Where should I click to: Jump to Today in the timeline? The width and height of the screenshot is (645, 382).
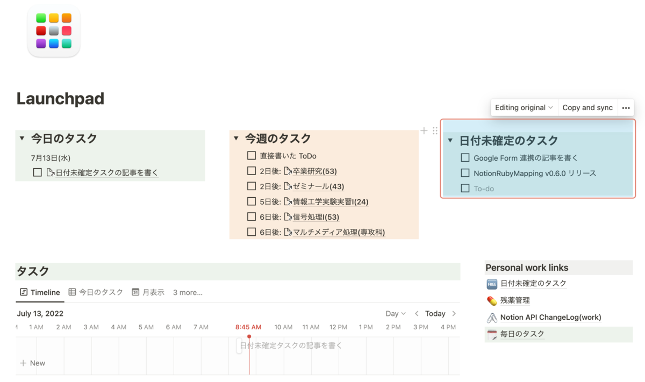435,314
